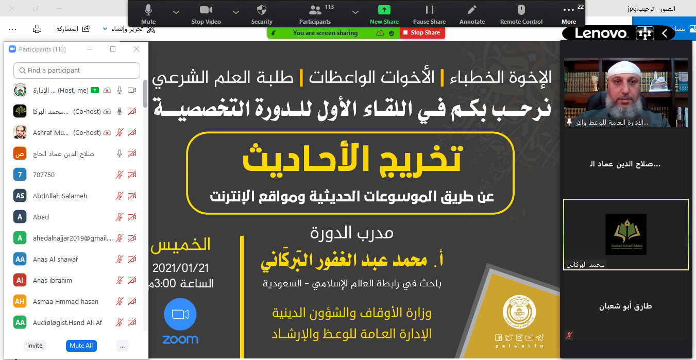Expand video options arrow beside Stop Video
The height and width of the screenshot is (360, 696).
click(236, 12)
